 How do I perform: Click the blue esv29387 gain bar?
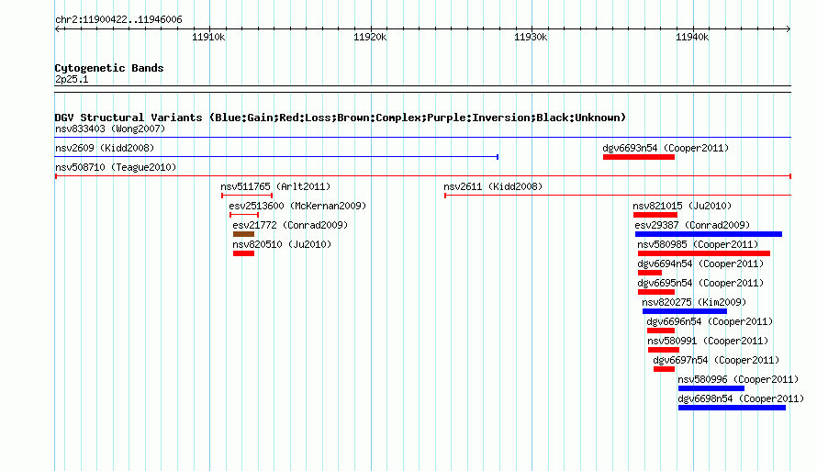[709, 234]
